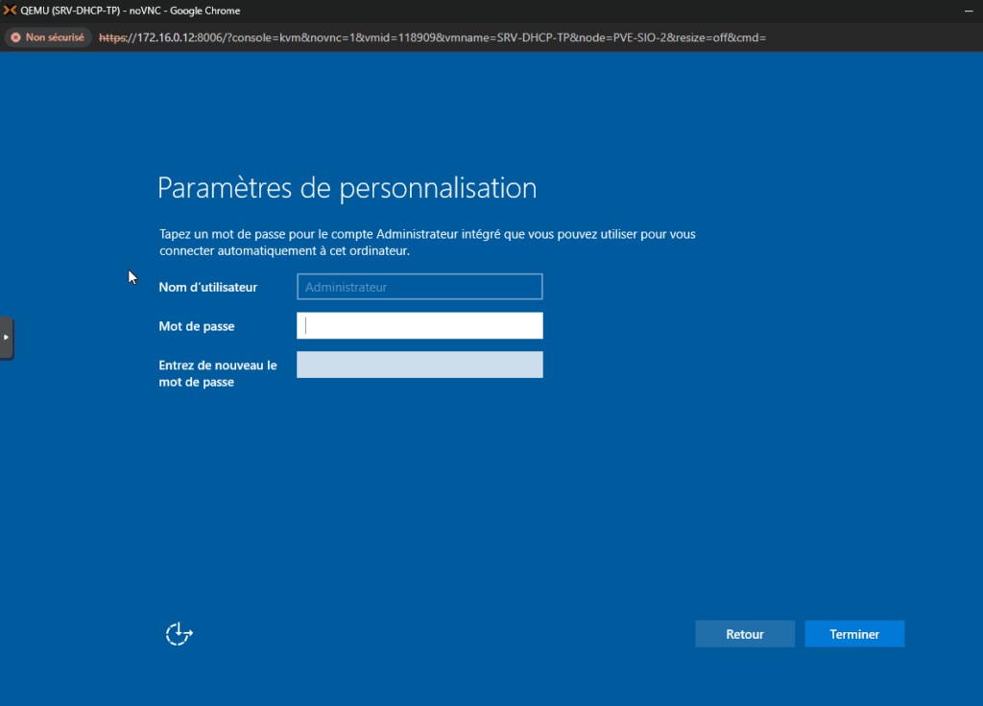Click the "Nom d'utilisateur" label
The image size is (983, 706).
point(207,287)
